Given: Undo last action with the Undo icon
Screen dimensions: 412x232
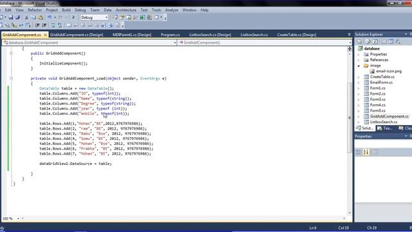Looking at the screenshot, I should [50, 17].
